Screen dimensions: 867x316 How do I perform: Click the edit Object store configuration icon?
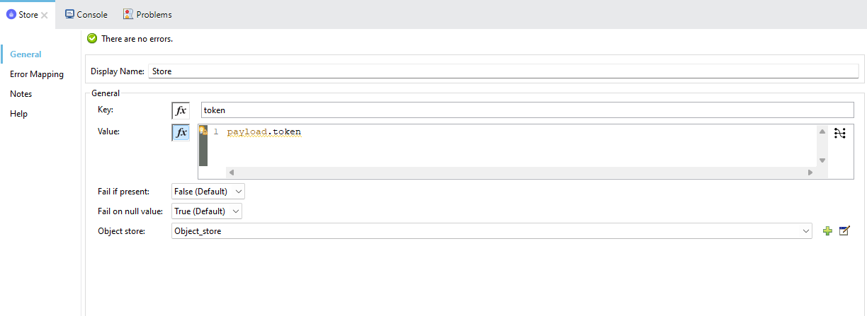tap(844, 231)
